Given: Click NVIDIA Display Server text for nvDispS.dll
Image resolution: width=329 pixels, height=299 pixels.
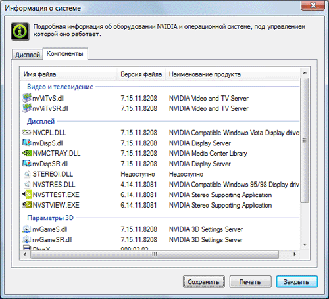Looking at the screenshot, I should pos(200,143).
